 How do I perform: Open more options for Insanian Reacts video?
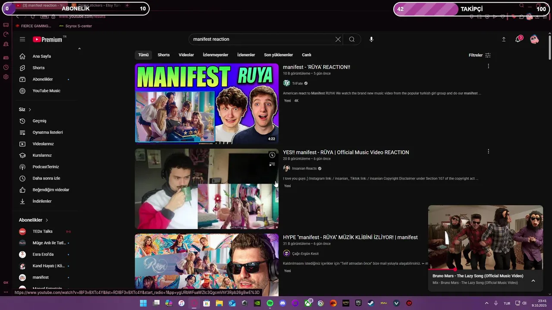[x=488, y=152]
